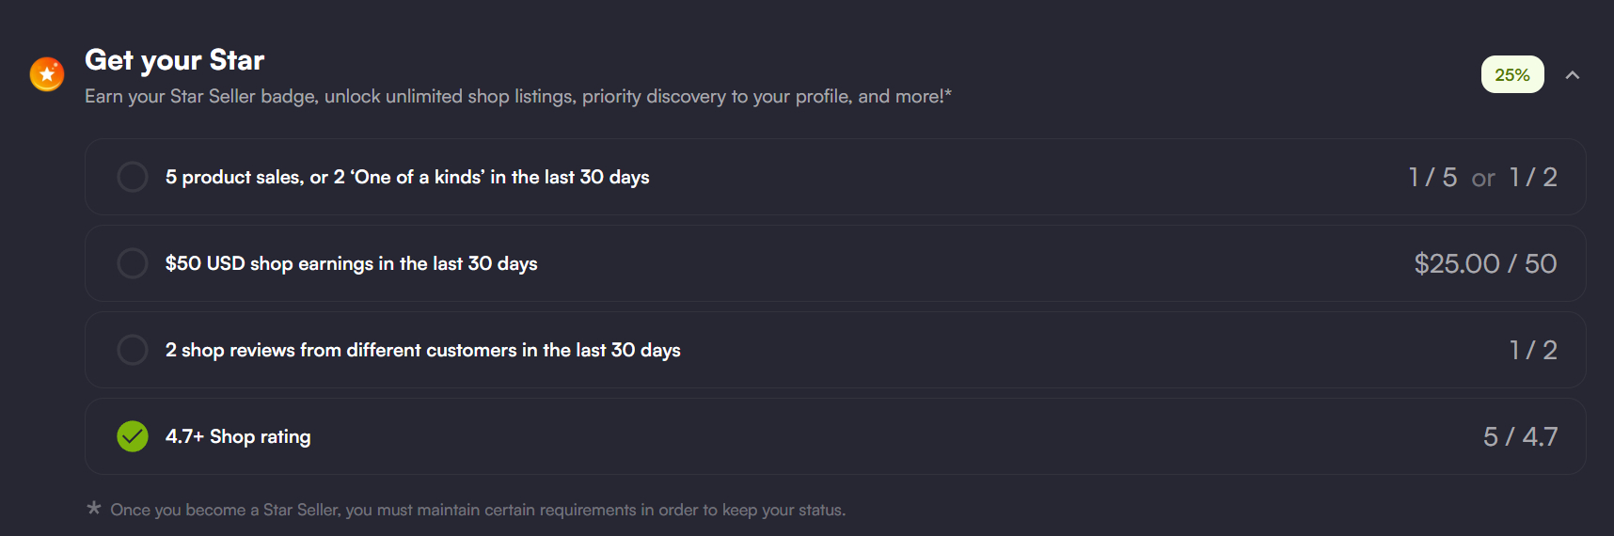1614x536 pixels.
Task: Click the Star Seller maintenance footnote text
Action: click(478, 510)
